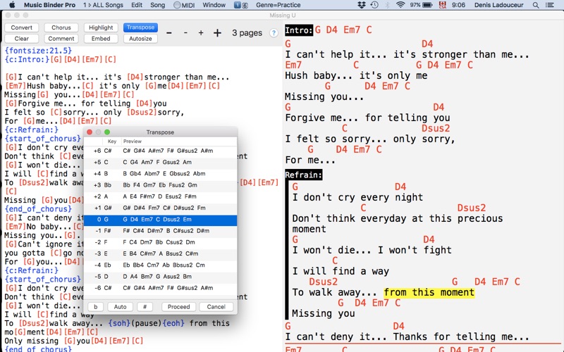Click the Refrain: label in preview
This screenshot has width=564, height=352.
[304, 175]
